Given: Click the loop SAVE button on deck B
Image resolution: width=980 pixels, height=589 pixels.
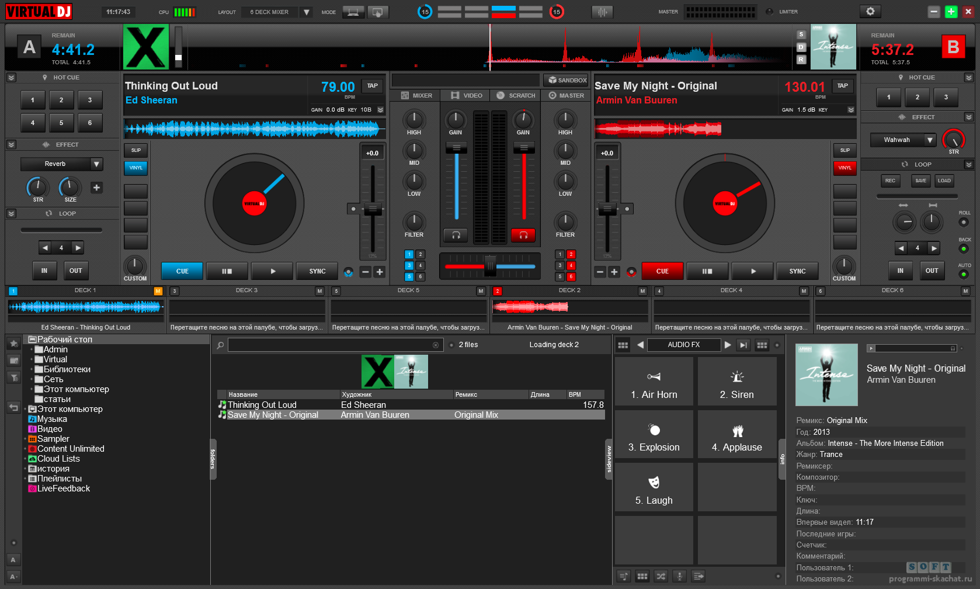Looking at the screenshot, I should (x=920, y=181).
